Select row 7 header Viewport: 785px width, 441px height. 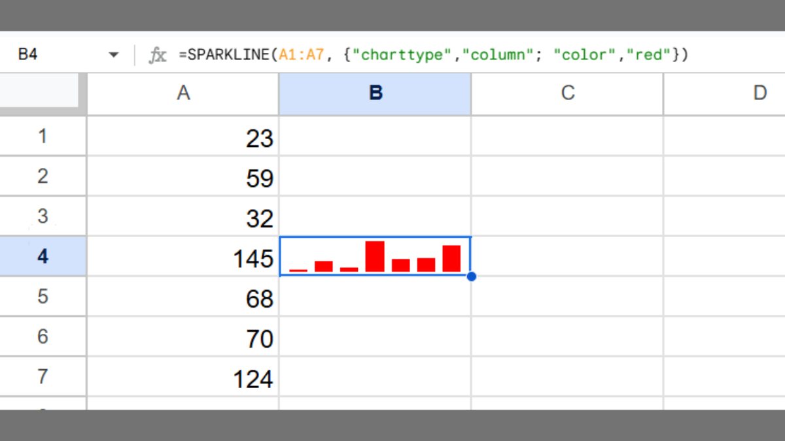click(43, 376)
